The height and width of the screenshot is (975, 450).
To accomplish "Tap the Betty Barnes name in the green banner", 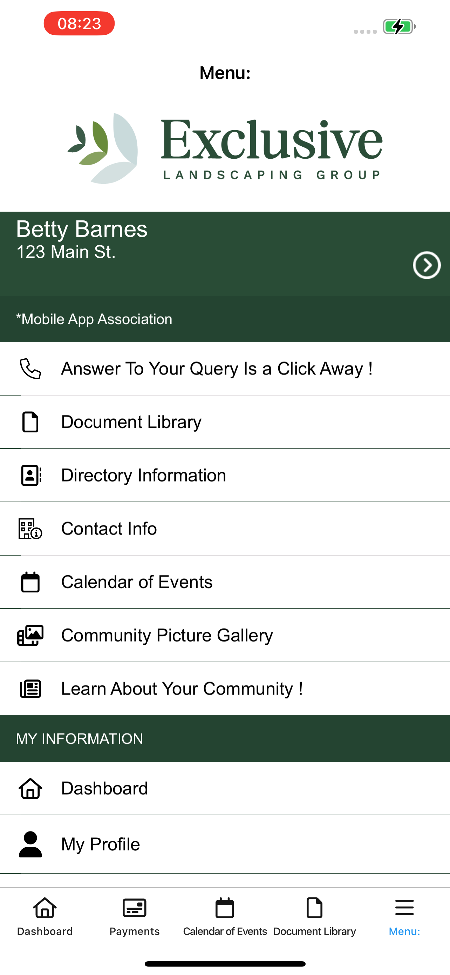I will click(x=82, y=229).
